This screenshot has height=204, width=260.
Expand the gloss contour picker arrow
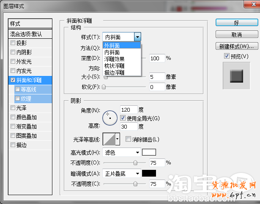click(x=118, y=139)
